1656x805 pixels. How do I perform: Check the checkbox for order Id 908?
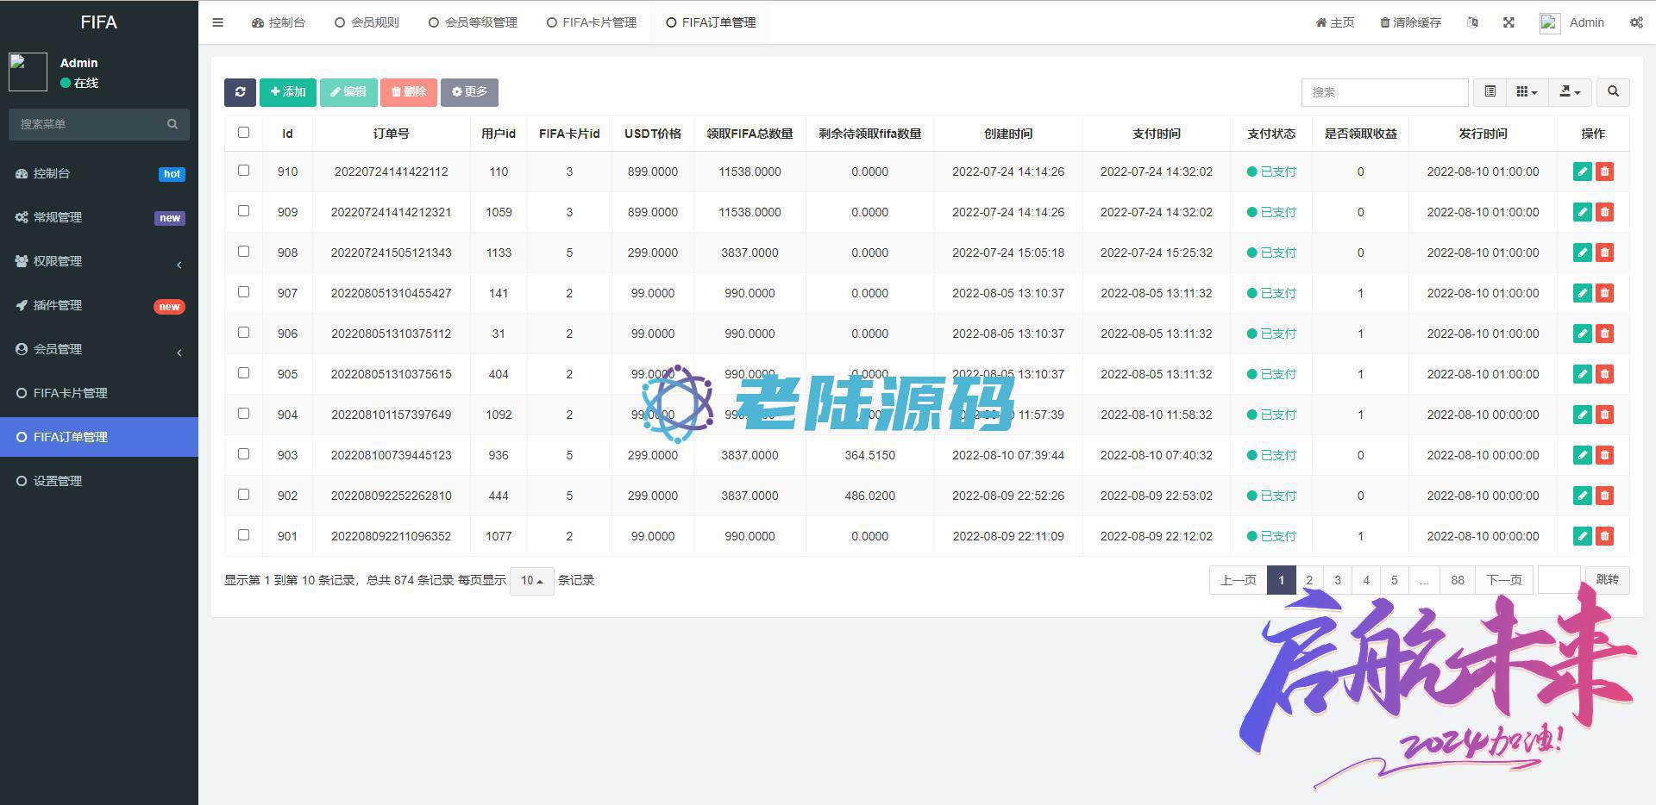click(x=243, y=252)
